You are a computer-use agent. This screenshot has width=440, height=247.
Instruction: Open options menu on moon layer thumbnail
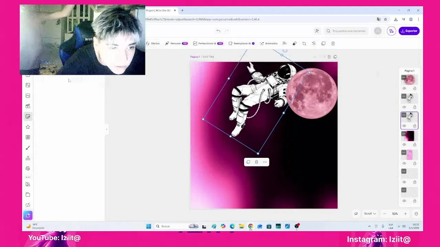pyautogui.click(x=404, y=78)
